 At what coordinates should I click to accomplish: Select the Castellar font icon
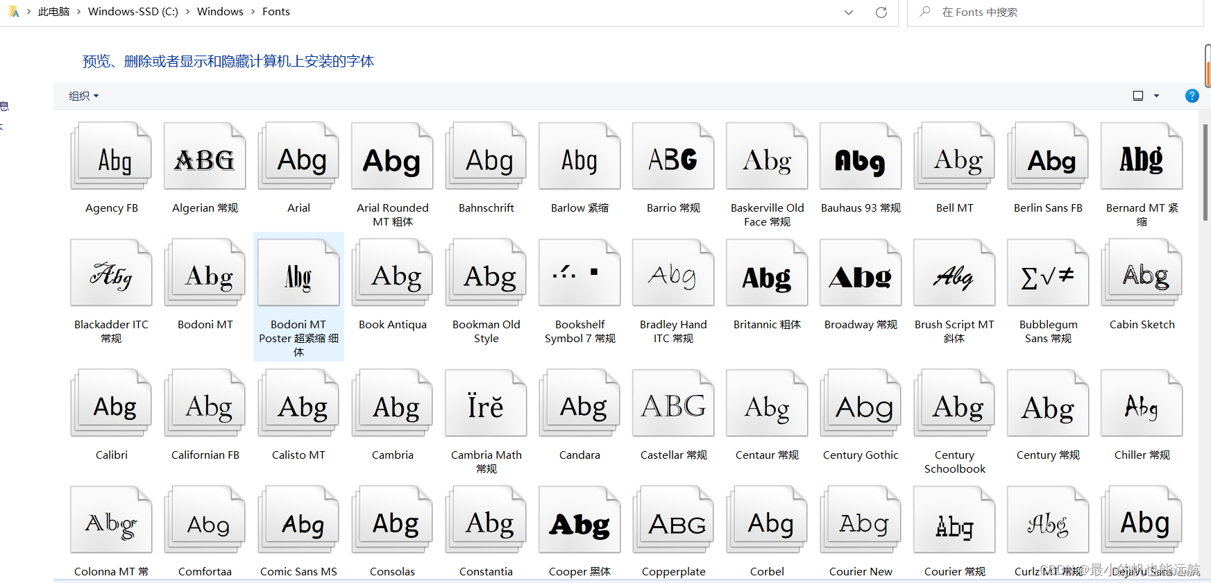pos(673,403)
